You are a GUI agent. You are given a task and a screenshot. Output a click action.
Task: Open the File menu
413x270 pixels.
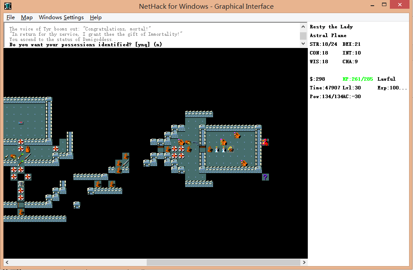pos(10,17)
